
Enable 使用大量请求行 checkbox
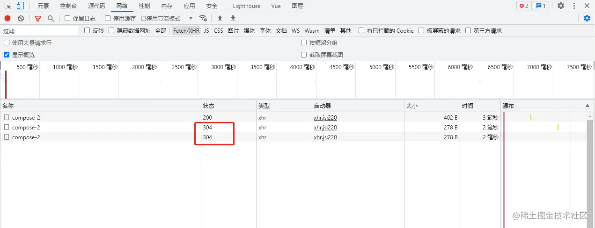(7, 43)
